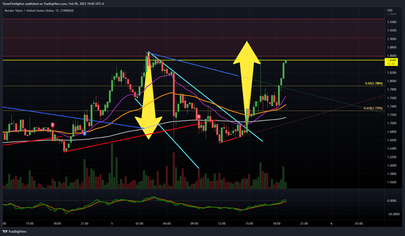Click the 1.6000 price axis label
405x236 pixels.
pyautogui.click(x=392, y=166)
